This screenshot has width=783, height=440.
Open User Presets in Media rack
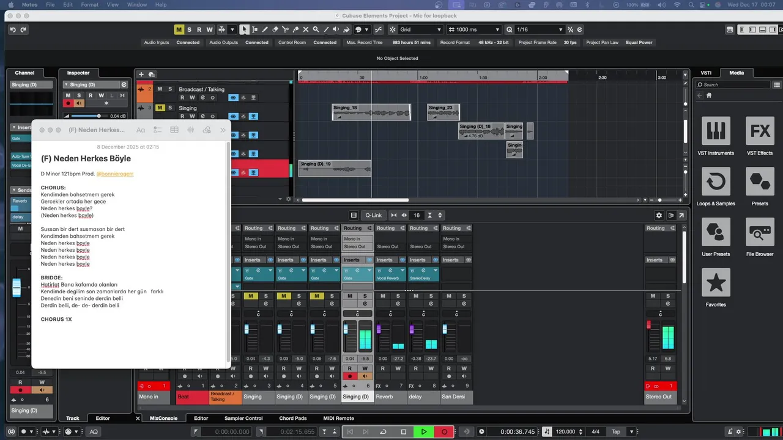716,238
